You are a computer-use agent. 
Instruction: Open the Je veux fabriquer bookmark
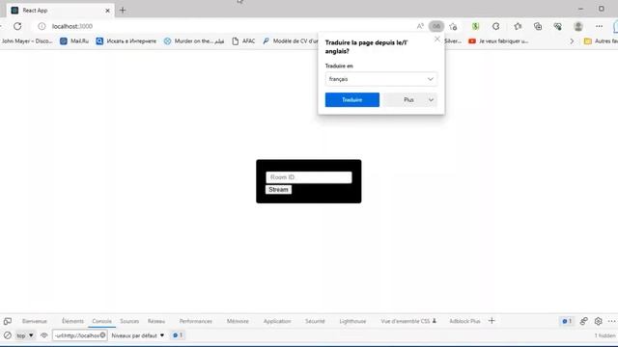pos(498,40)
